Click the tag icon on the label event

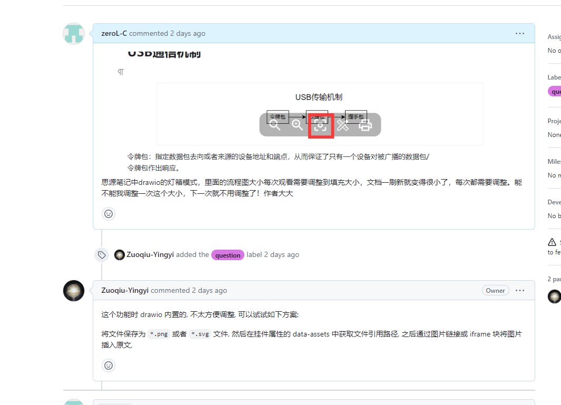[102, 255]
